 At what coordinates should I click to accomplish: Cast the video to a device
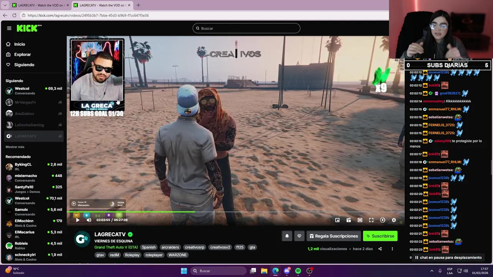(349, 220)
